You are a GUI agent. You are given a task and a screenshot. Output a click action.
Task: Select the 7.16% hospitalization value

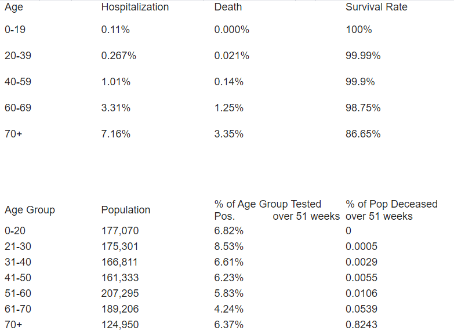click(115, 134)
